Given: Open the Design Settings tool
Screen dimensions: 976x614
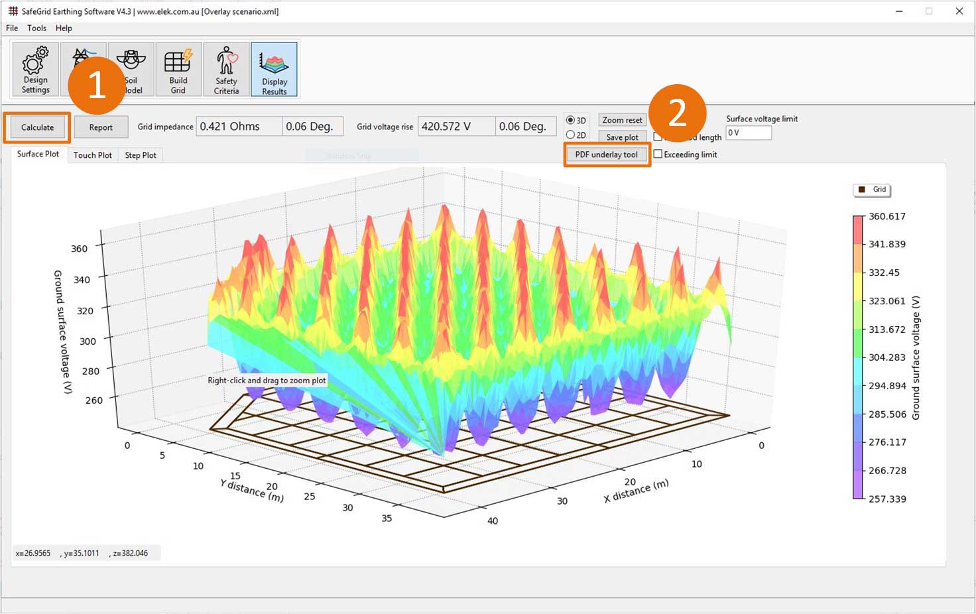Looking at the screenshot, I should click(34, 69).
